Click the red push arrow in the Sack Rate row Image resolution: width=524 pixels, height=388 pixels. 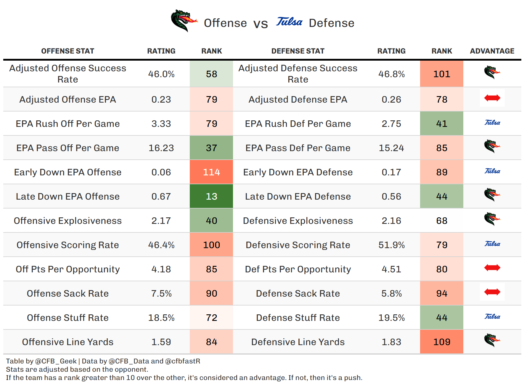(x=492, y=292)
